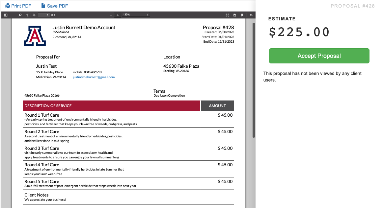Go to next page arrow

tap(34, 15)
